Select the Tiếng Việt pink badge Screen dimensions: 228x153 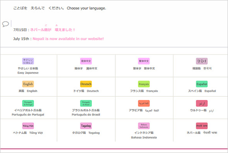[x=28, y=126]
